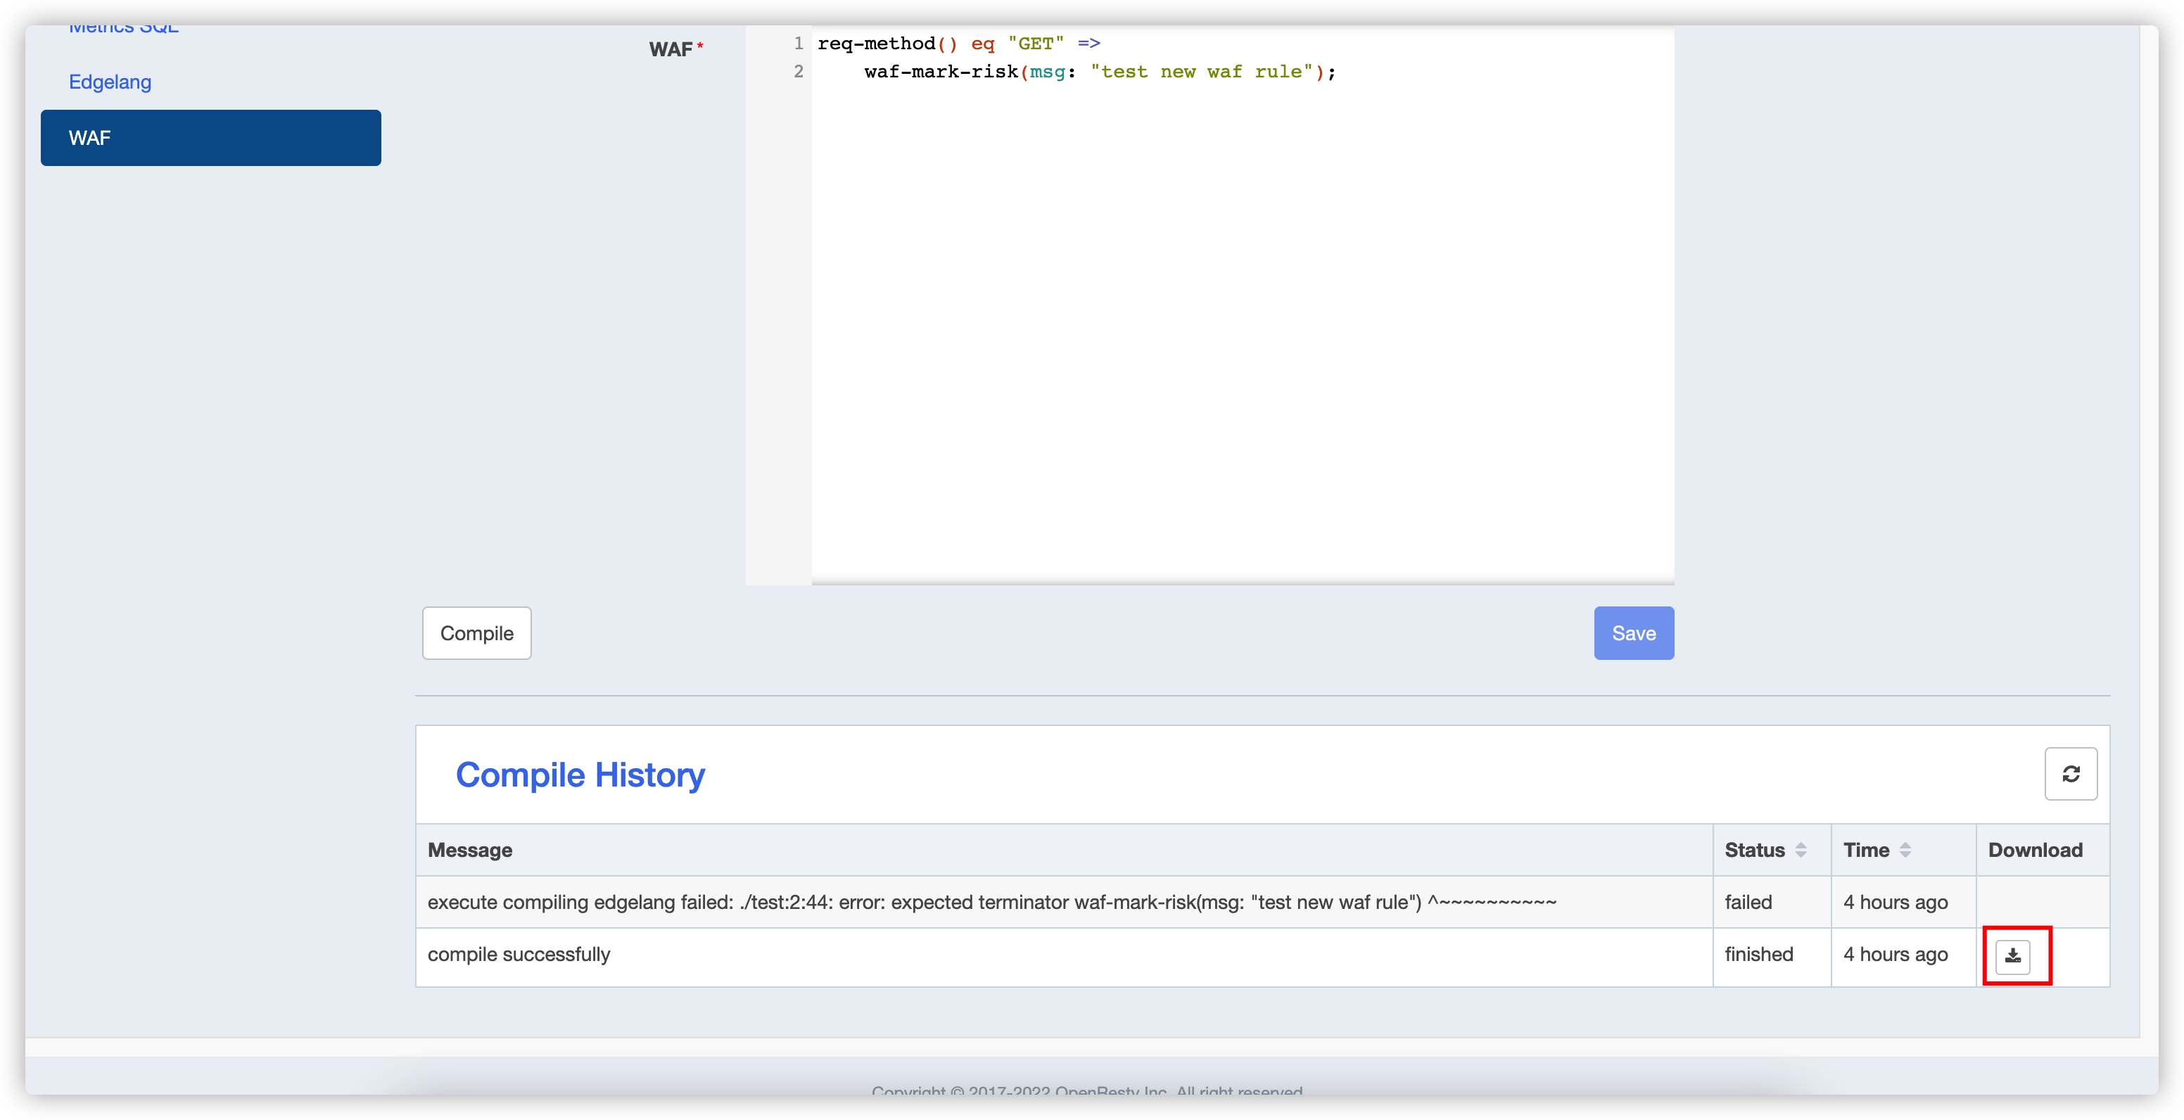The image size is (2184, 1120).
Task: Select the 'compile successfully' message cell
Action: pyautogui.click(x=1063, y=956)
